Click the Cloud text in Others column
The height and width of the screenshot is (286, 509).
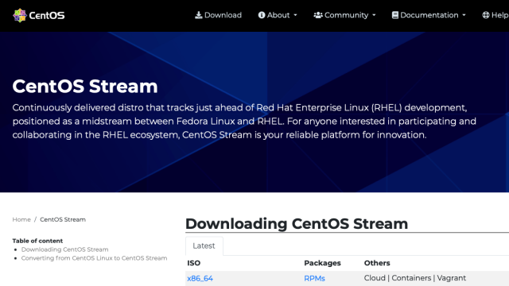(x=375, y=278)
